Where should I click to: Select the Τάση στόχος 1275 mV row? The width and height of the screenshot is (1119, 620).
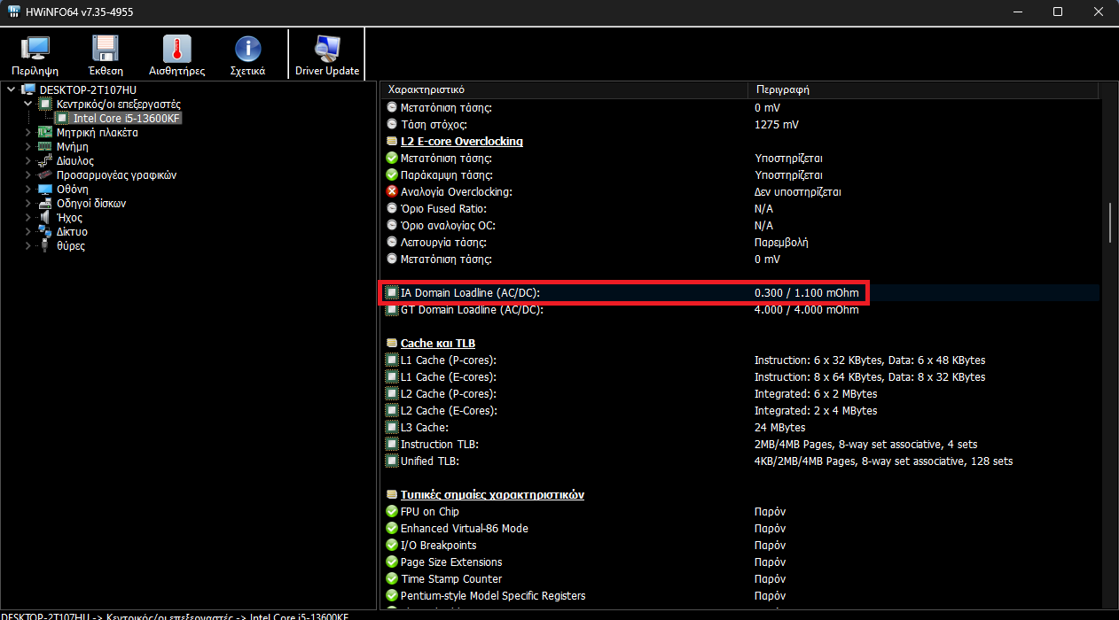pos(740,125)
